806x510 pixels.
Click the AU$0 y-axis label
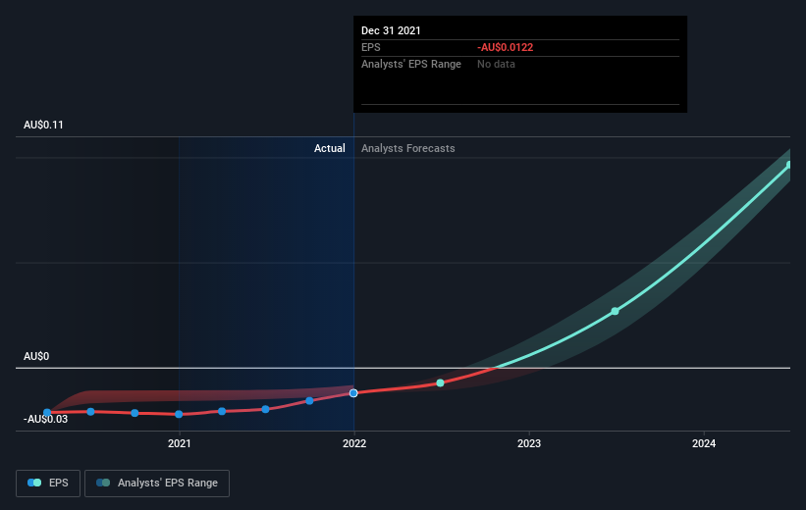click(36, 356)
